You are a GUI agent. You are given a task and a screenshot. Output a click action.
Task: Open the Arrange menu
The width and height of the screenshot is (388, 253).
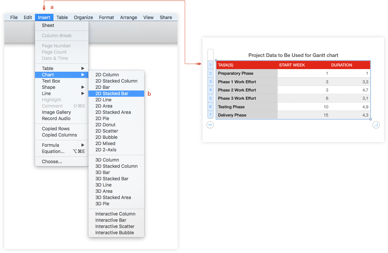click(x=128, y=17)
